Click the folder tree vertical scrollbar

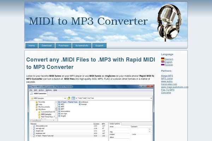(x=56, y=110)
